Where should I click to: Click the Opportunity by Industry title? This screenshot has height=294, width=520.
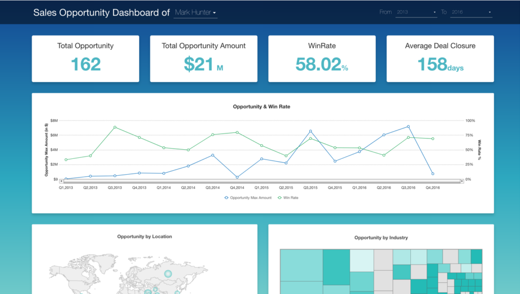(381, 238)
